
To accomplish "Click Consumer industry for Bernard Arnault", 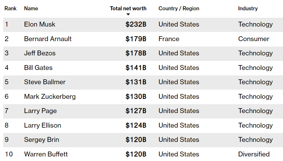I will tap(254, 39).
